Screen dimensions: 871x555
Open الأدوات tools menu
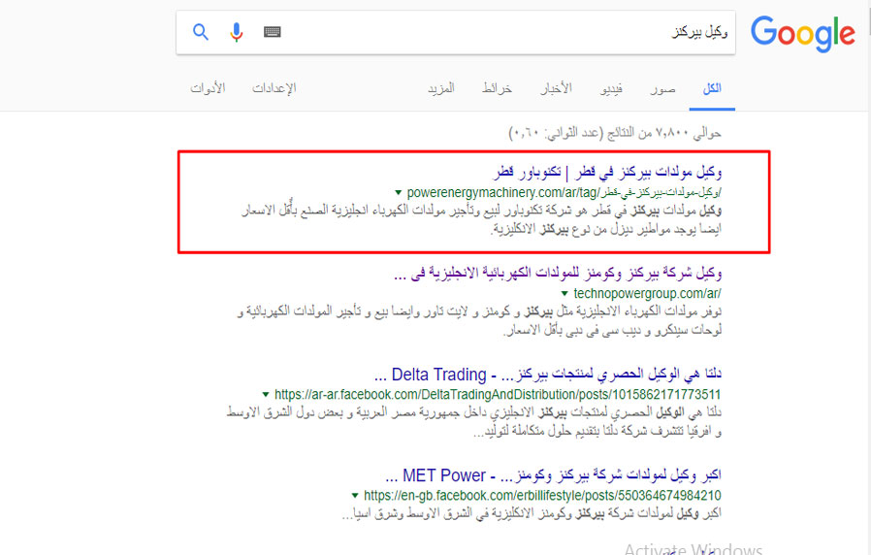(208, 88)
